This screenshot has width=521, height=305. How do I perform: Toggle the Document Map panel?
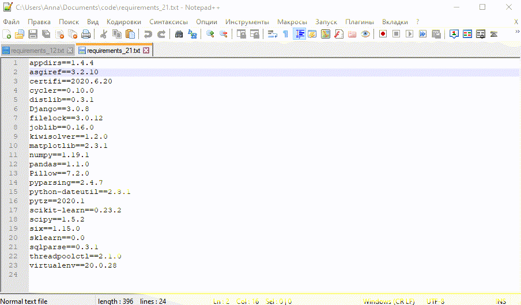point(326,34)
